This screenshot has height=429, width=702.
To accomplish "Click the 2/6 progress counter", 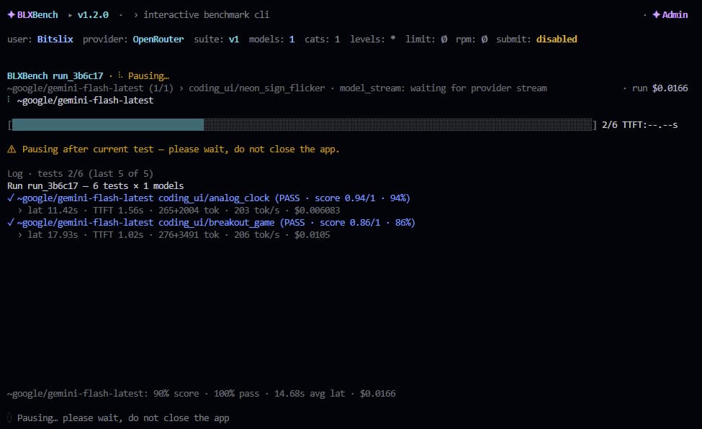I will pyautogui.click(x=609, y=125).
